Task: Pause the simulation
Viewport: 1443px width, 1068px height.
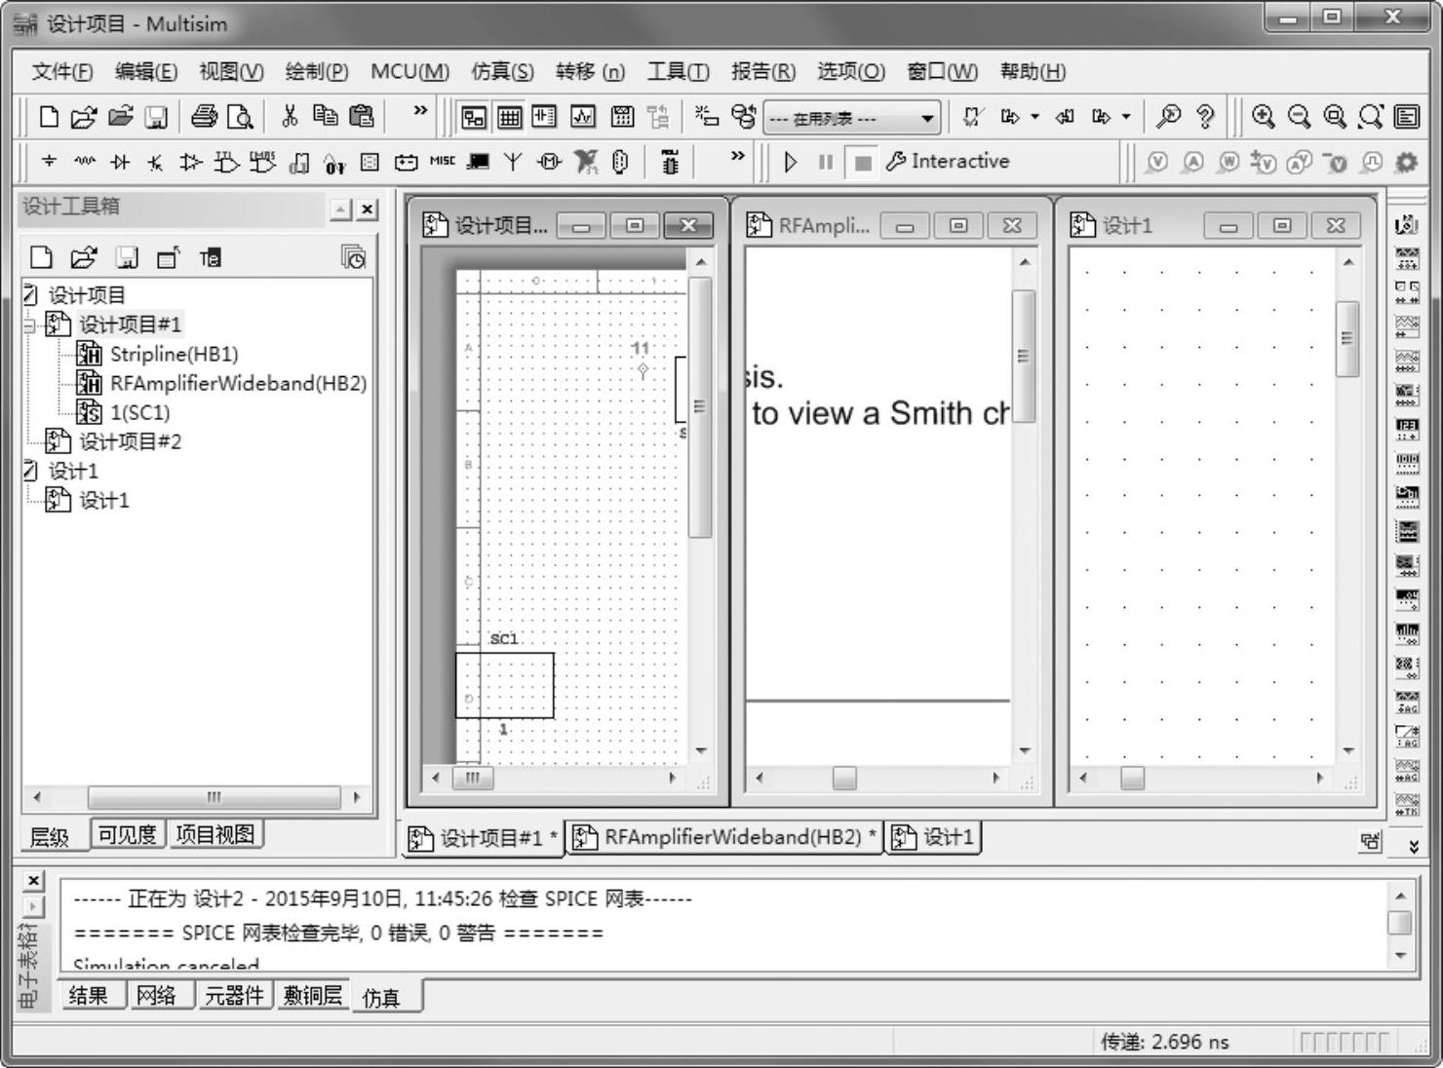Action: (x=826, y=162)
